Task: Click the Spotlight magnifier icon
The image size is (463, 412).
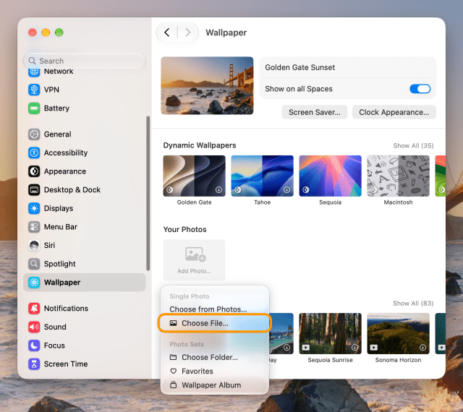Action: [34, 264]
